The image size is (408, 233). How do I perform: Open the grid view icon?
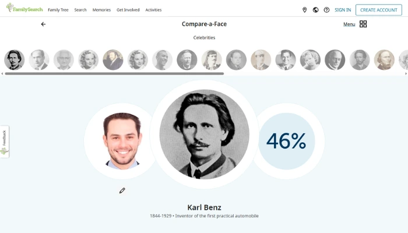[363, 24]
